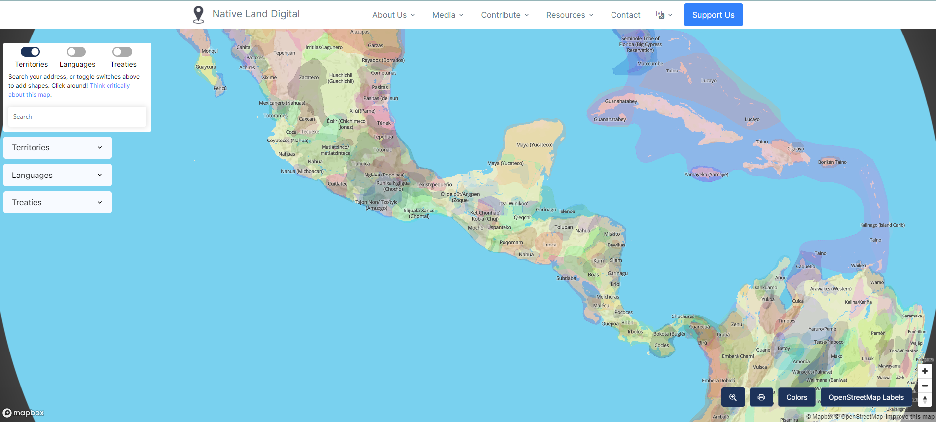
Task: Click the magnifier zoom search map button
Action: tap(733, 397)
